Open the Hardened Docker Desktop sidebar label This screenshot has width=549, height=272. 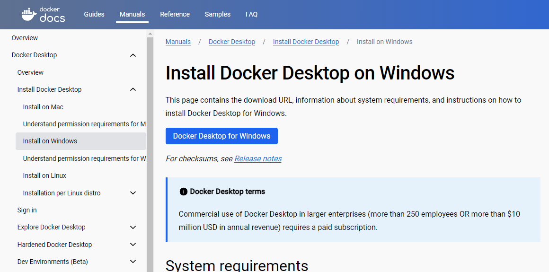54,245
